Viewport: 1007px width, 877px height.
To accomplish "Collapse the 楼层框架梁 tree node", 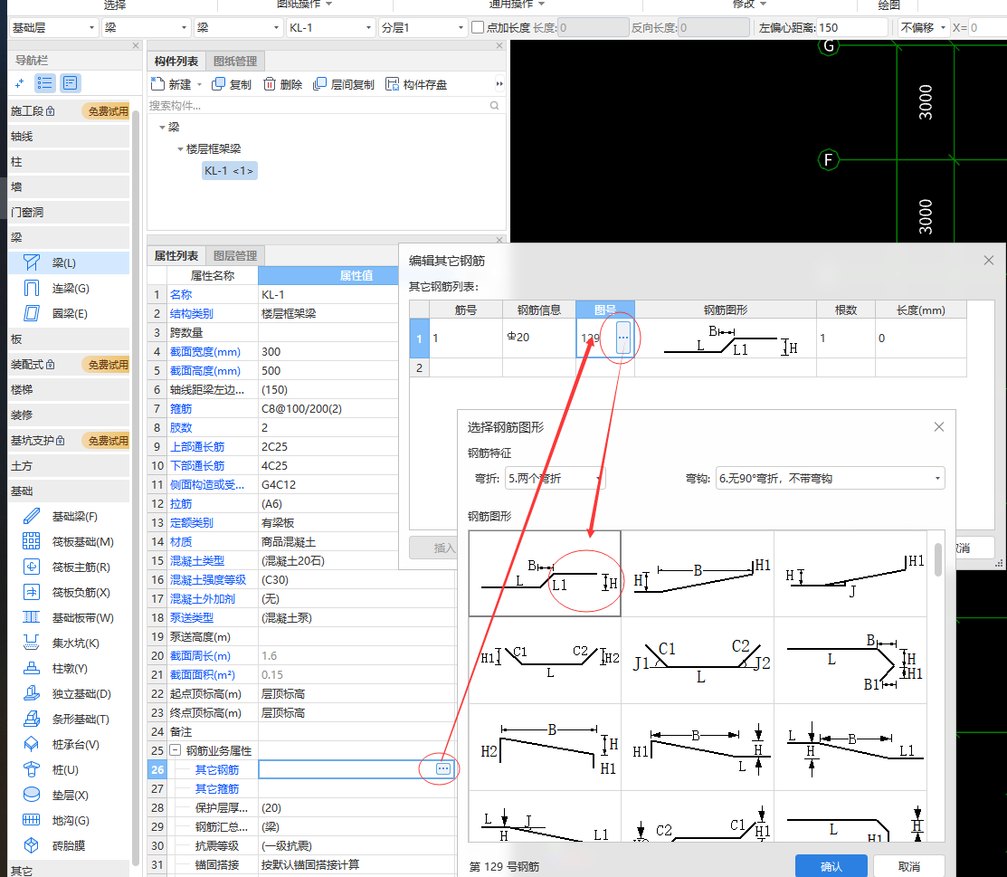I will pos(180,149).
